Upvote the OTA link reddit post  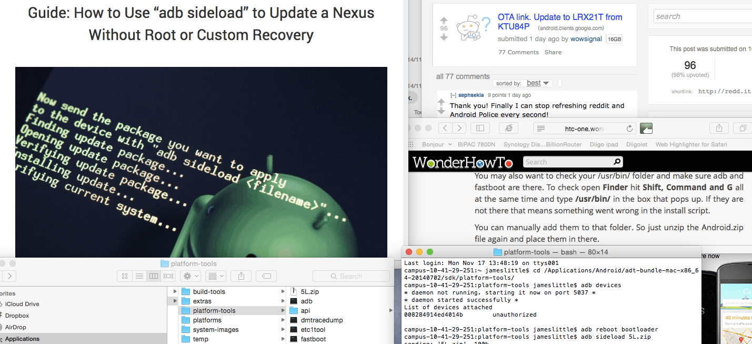click(444, 19)
